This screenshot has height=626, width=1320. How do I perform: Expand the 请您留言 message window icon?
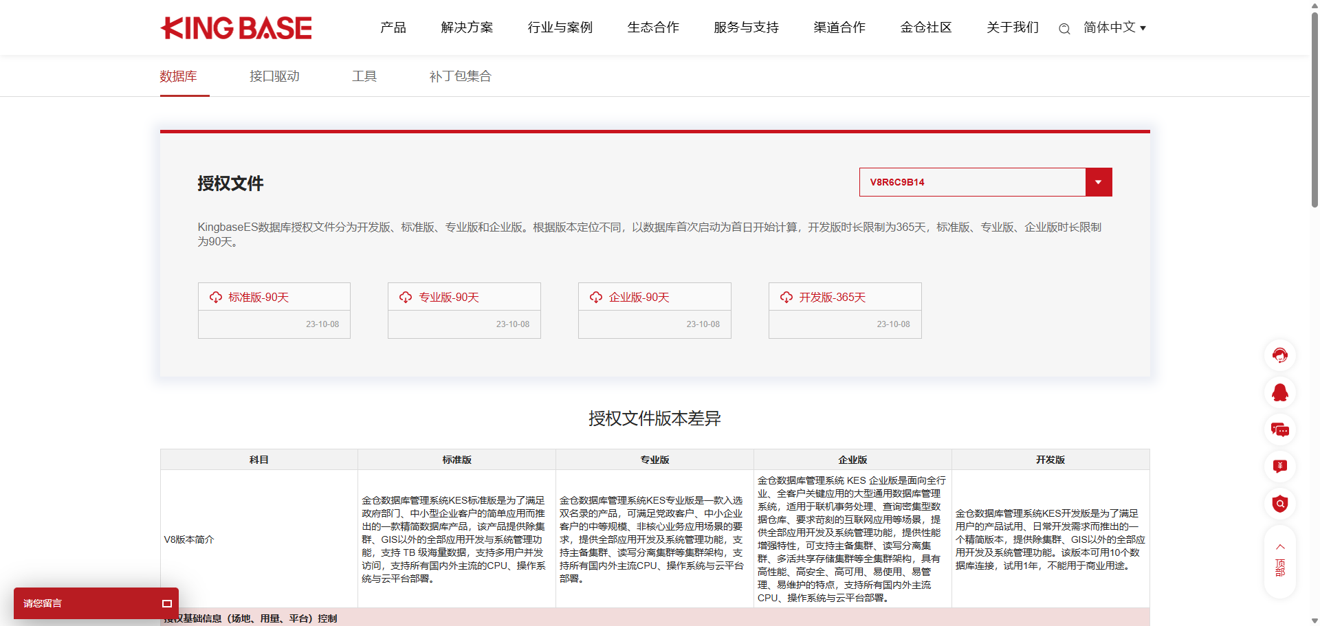pos(166,603)
